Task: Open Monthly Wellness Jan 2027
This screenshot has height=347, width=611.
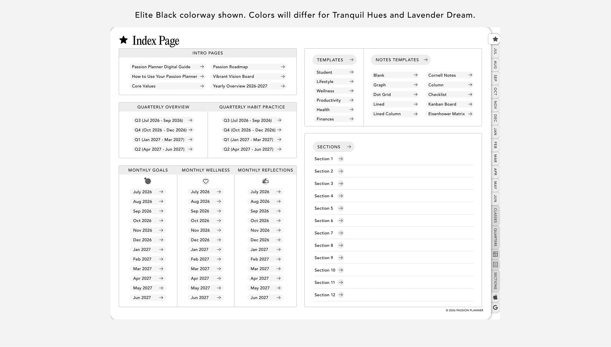Action: (206, 250)
